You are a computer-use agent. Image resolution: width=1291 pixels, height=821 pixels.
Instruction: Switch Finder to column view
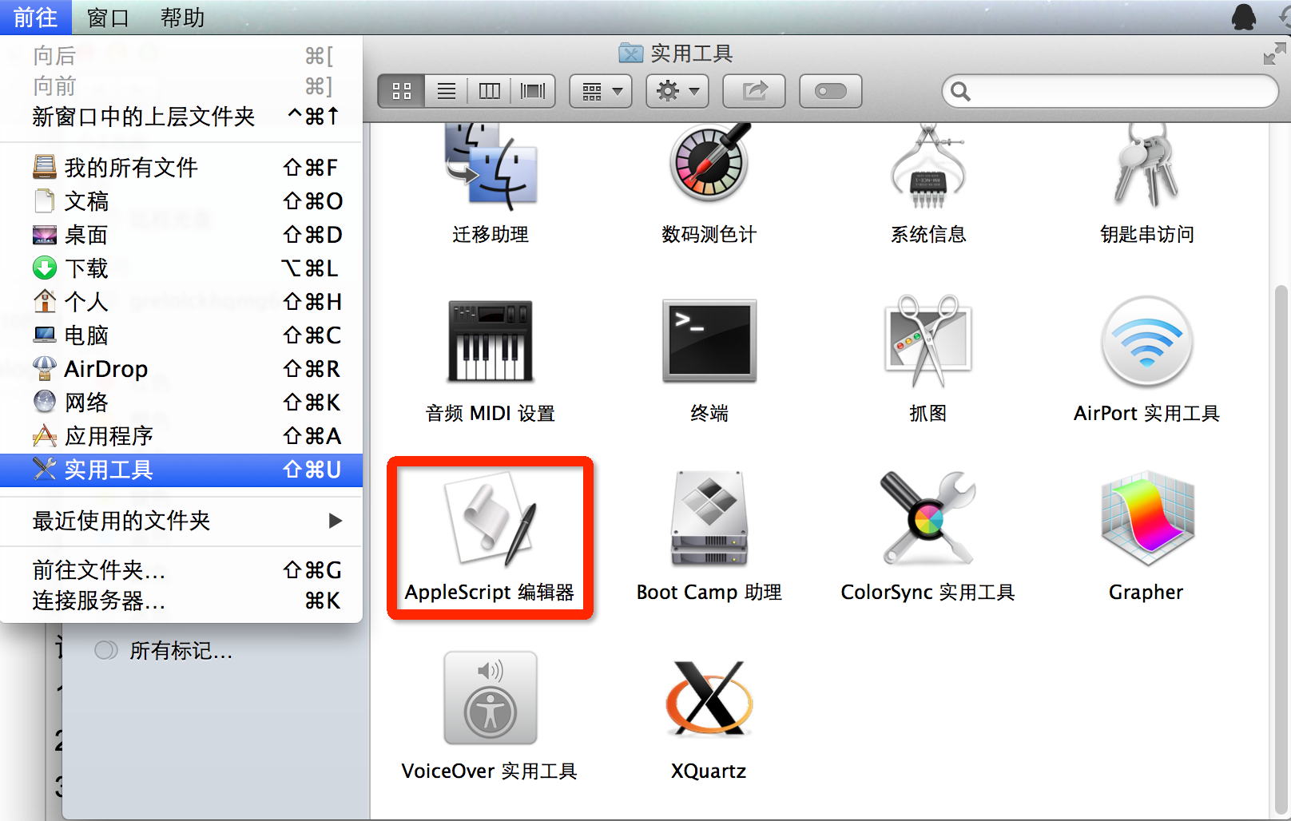click(490, 91)
